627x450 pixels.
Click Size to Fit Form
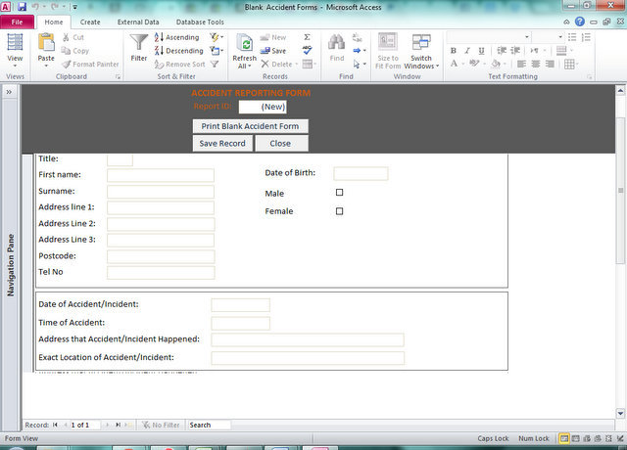pos(388,51)
